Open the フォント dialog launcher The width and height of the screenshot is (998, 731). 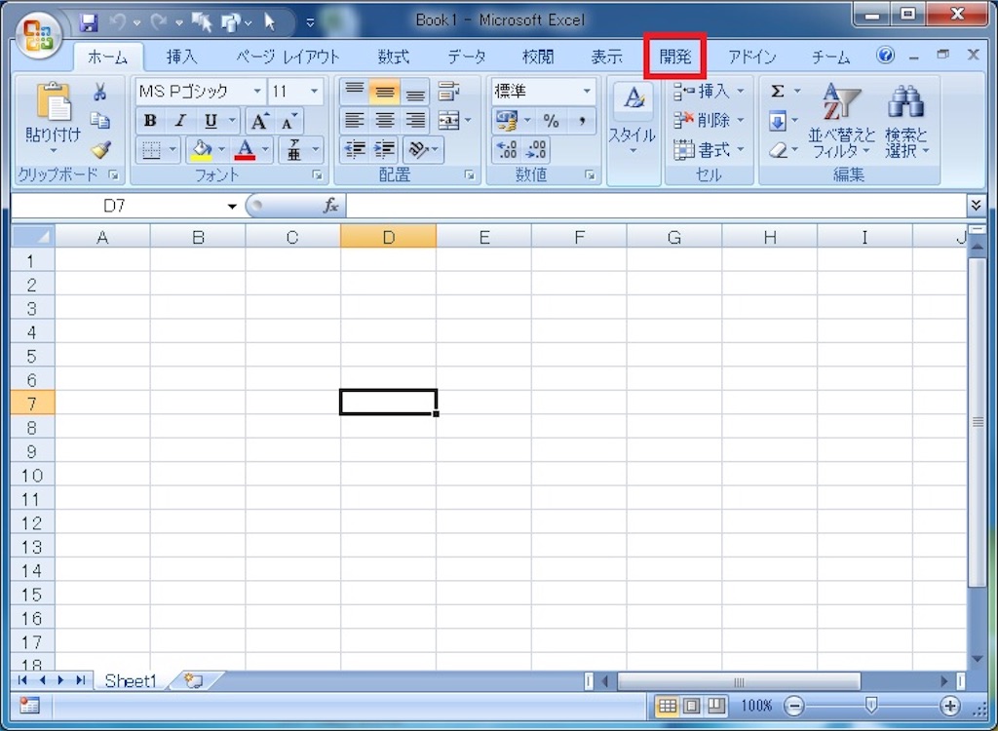pyautogui.click(x=317, y=175)
